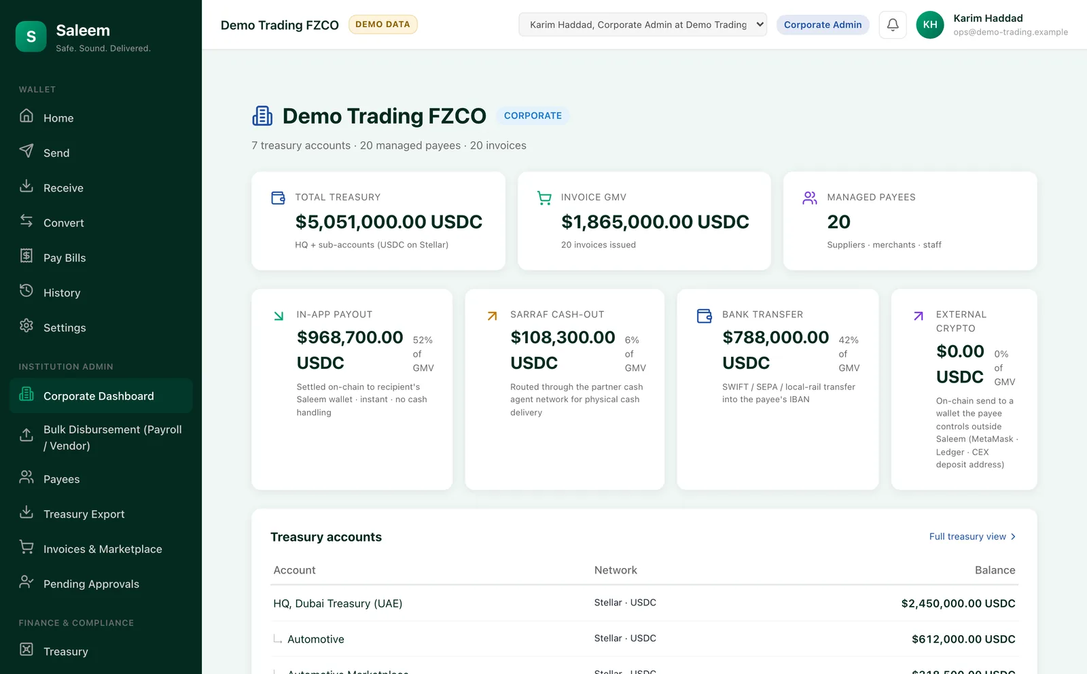The image size is (1087, 674).
Task: Open notifications bell
Action: pos(893,24)
